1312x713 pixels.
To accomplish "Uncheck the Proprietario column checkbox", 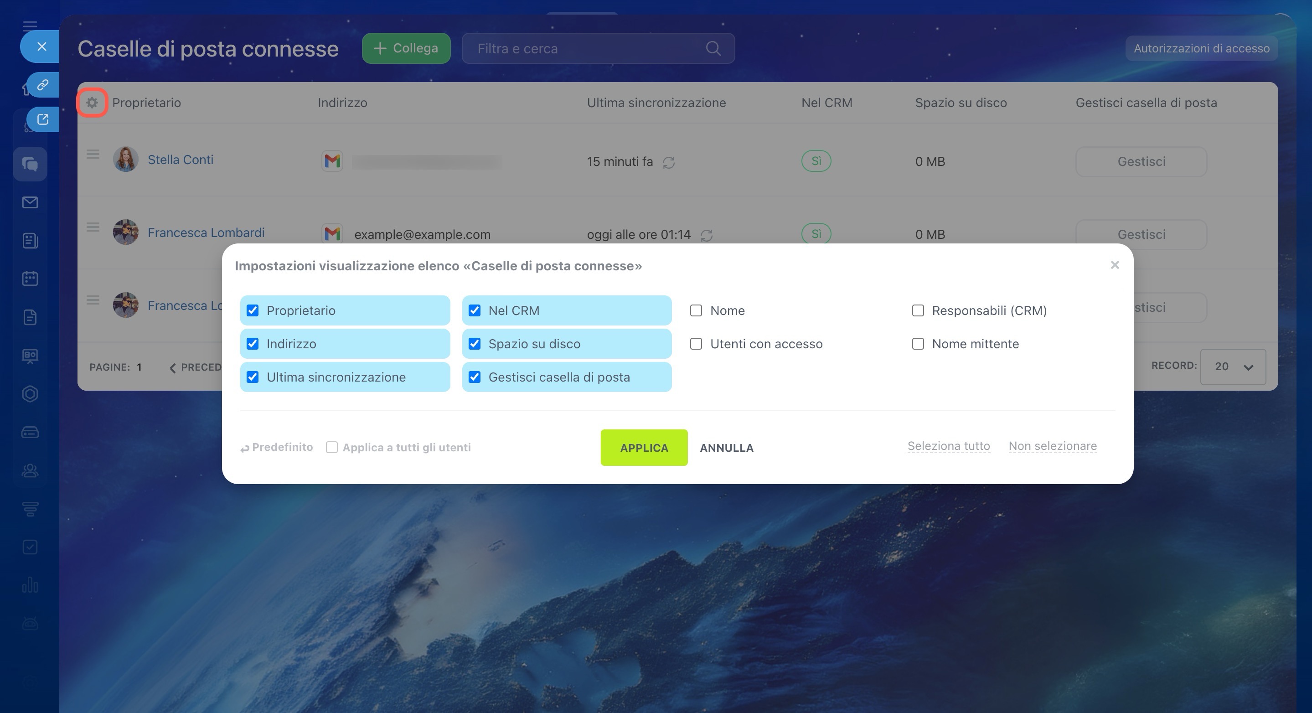I will point(253,310).
